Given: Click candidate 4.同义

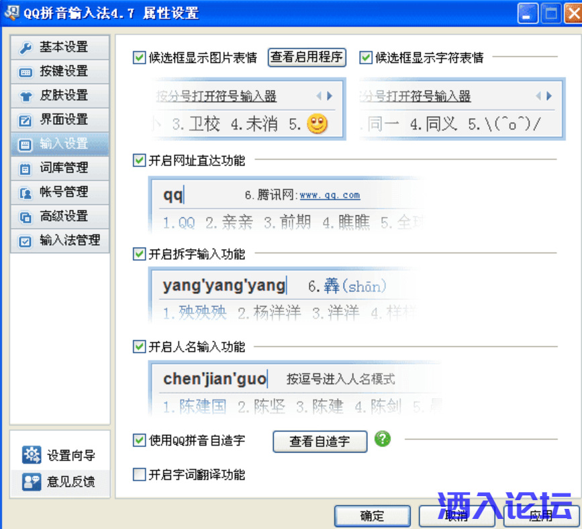Looking at the screenshot, I should [434, 124].
